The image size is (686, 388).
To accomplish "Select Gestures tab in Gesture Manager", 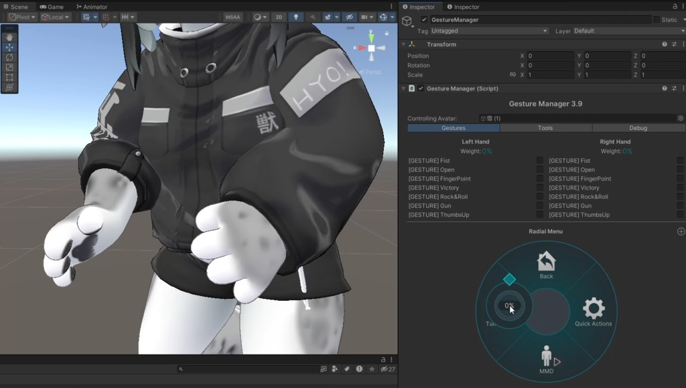I will point(454,128).
